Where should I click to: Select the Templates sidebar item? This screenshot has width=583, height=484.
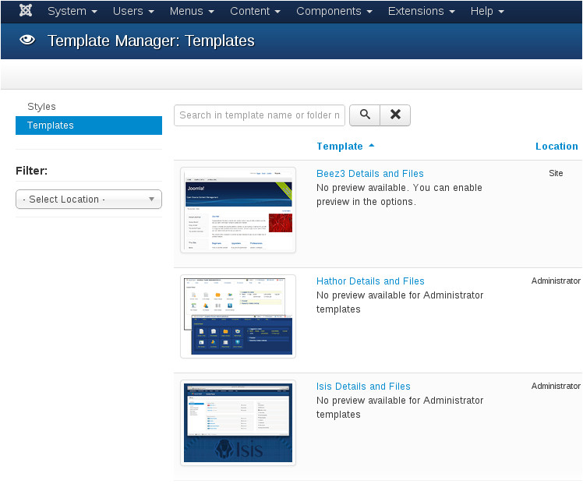(89, 125)
